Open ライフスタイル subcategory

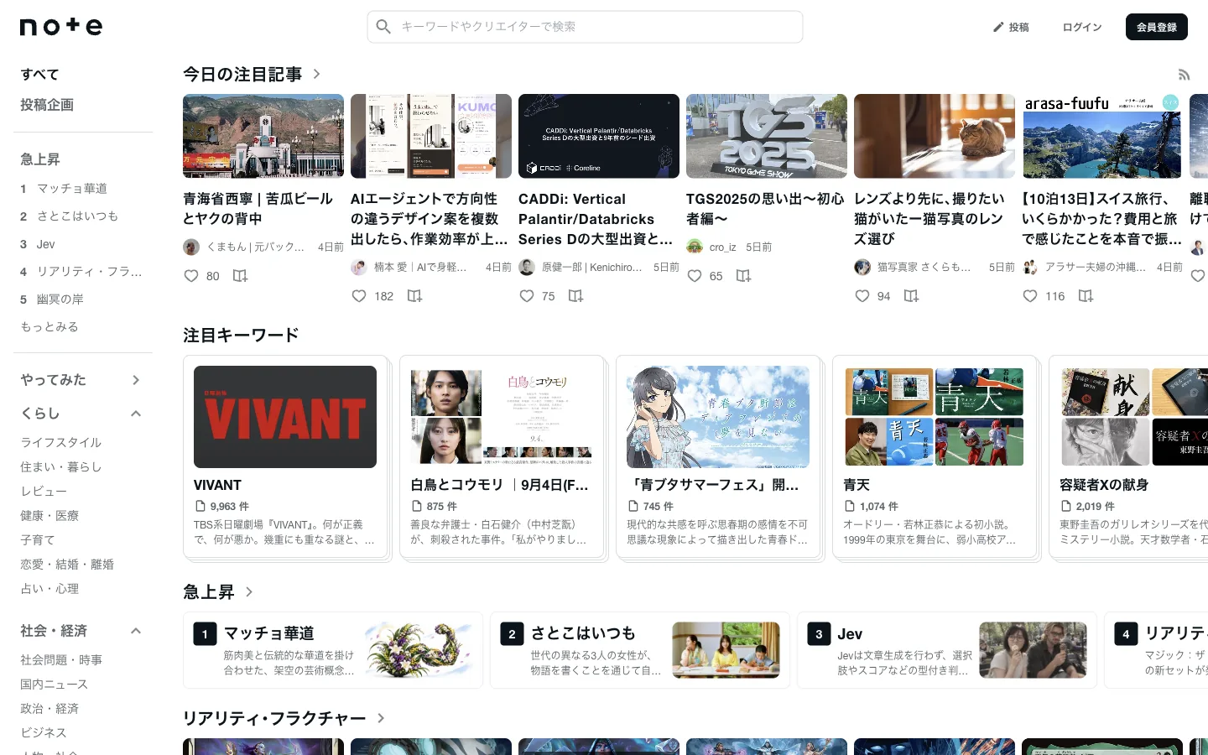[61, 442]
